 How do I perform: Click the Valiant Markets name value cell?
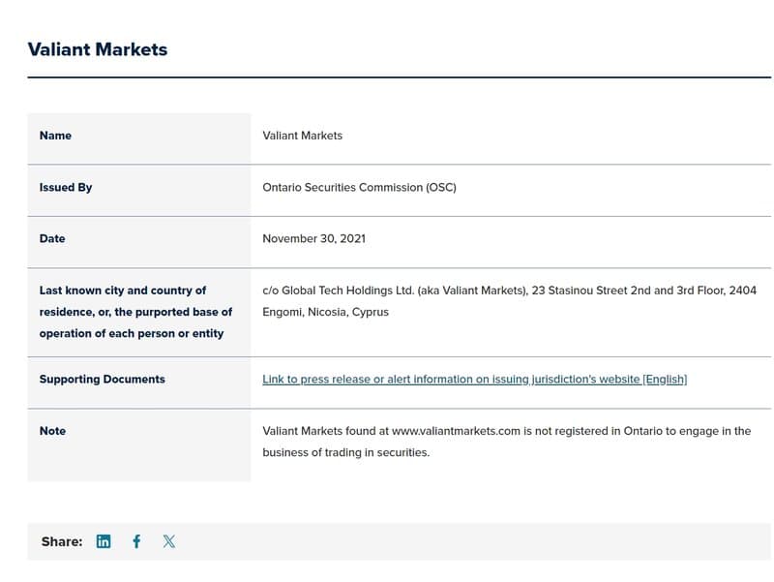pyautogui.click(x=302, y=136)
